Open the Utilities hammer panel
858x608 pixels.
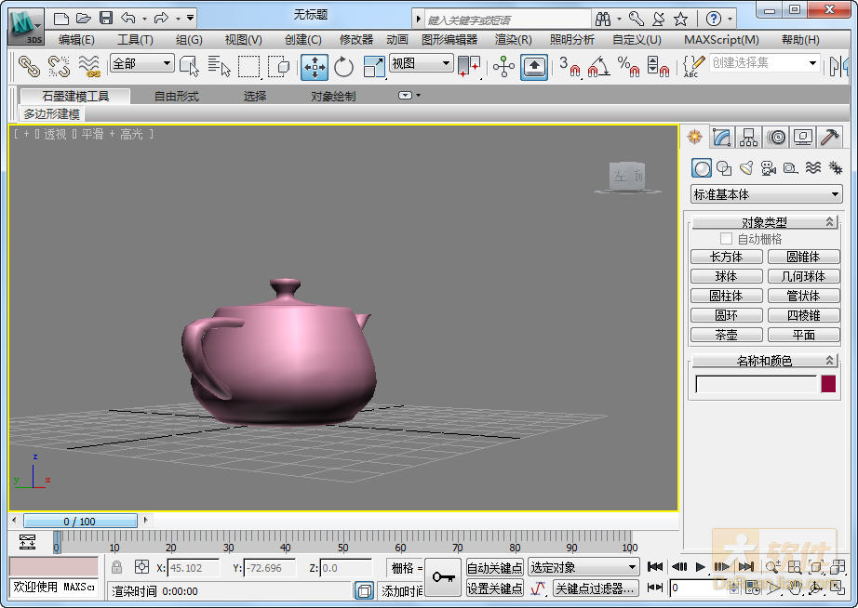coord(830,138)
